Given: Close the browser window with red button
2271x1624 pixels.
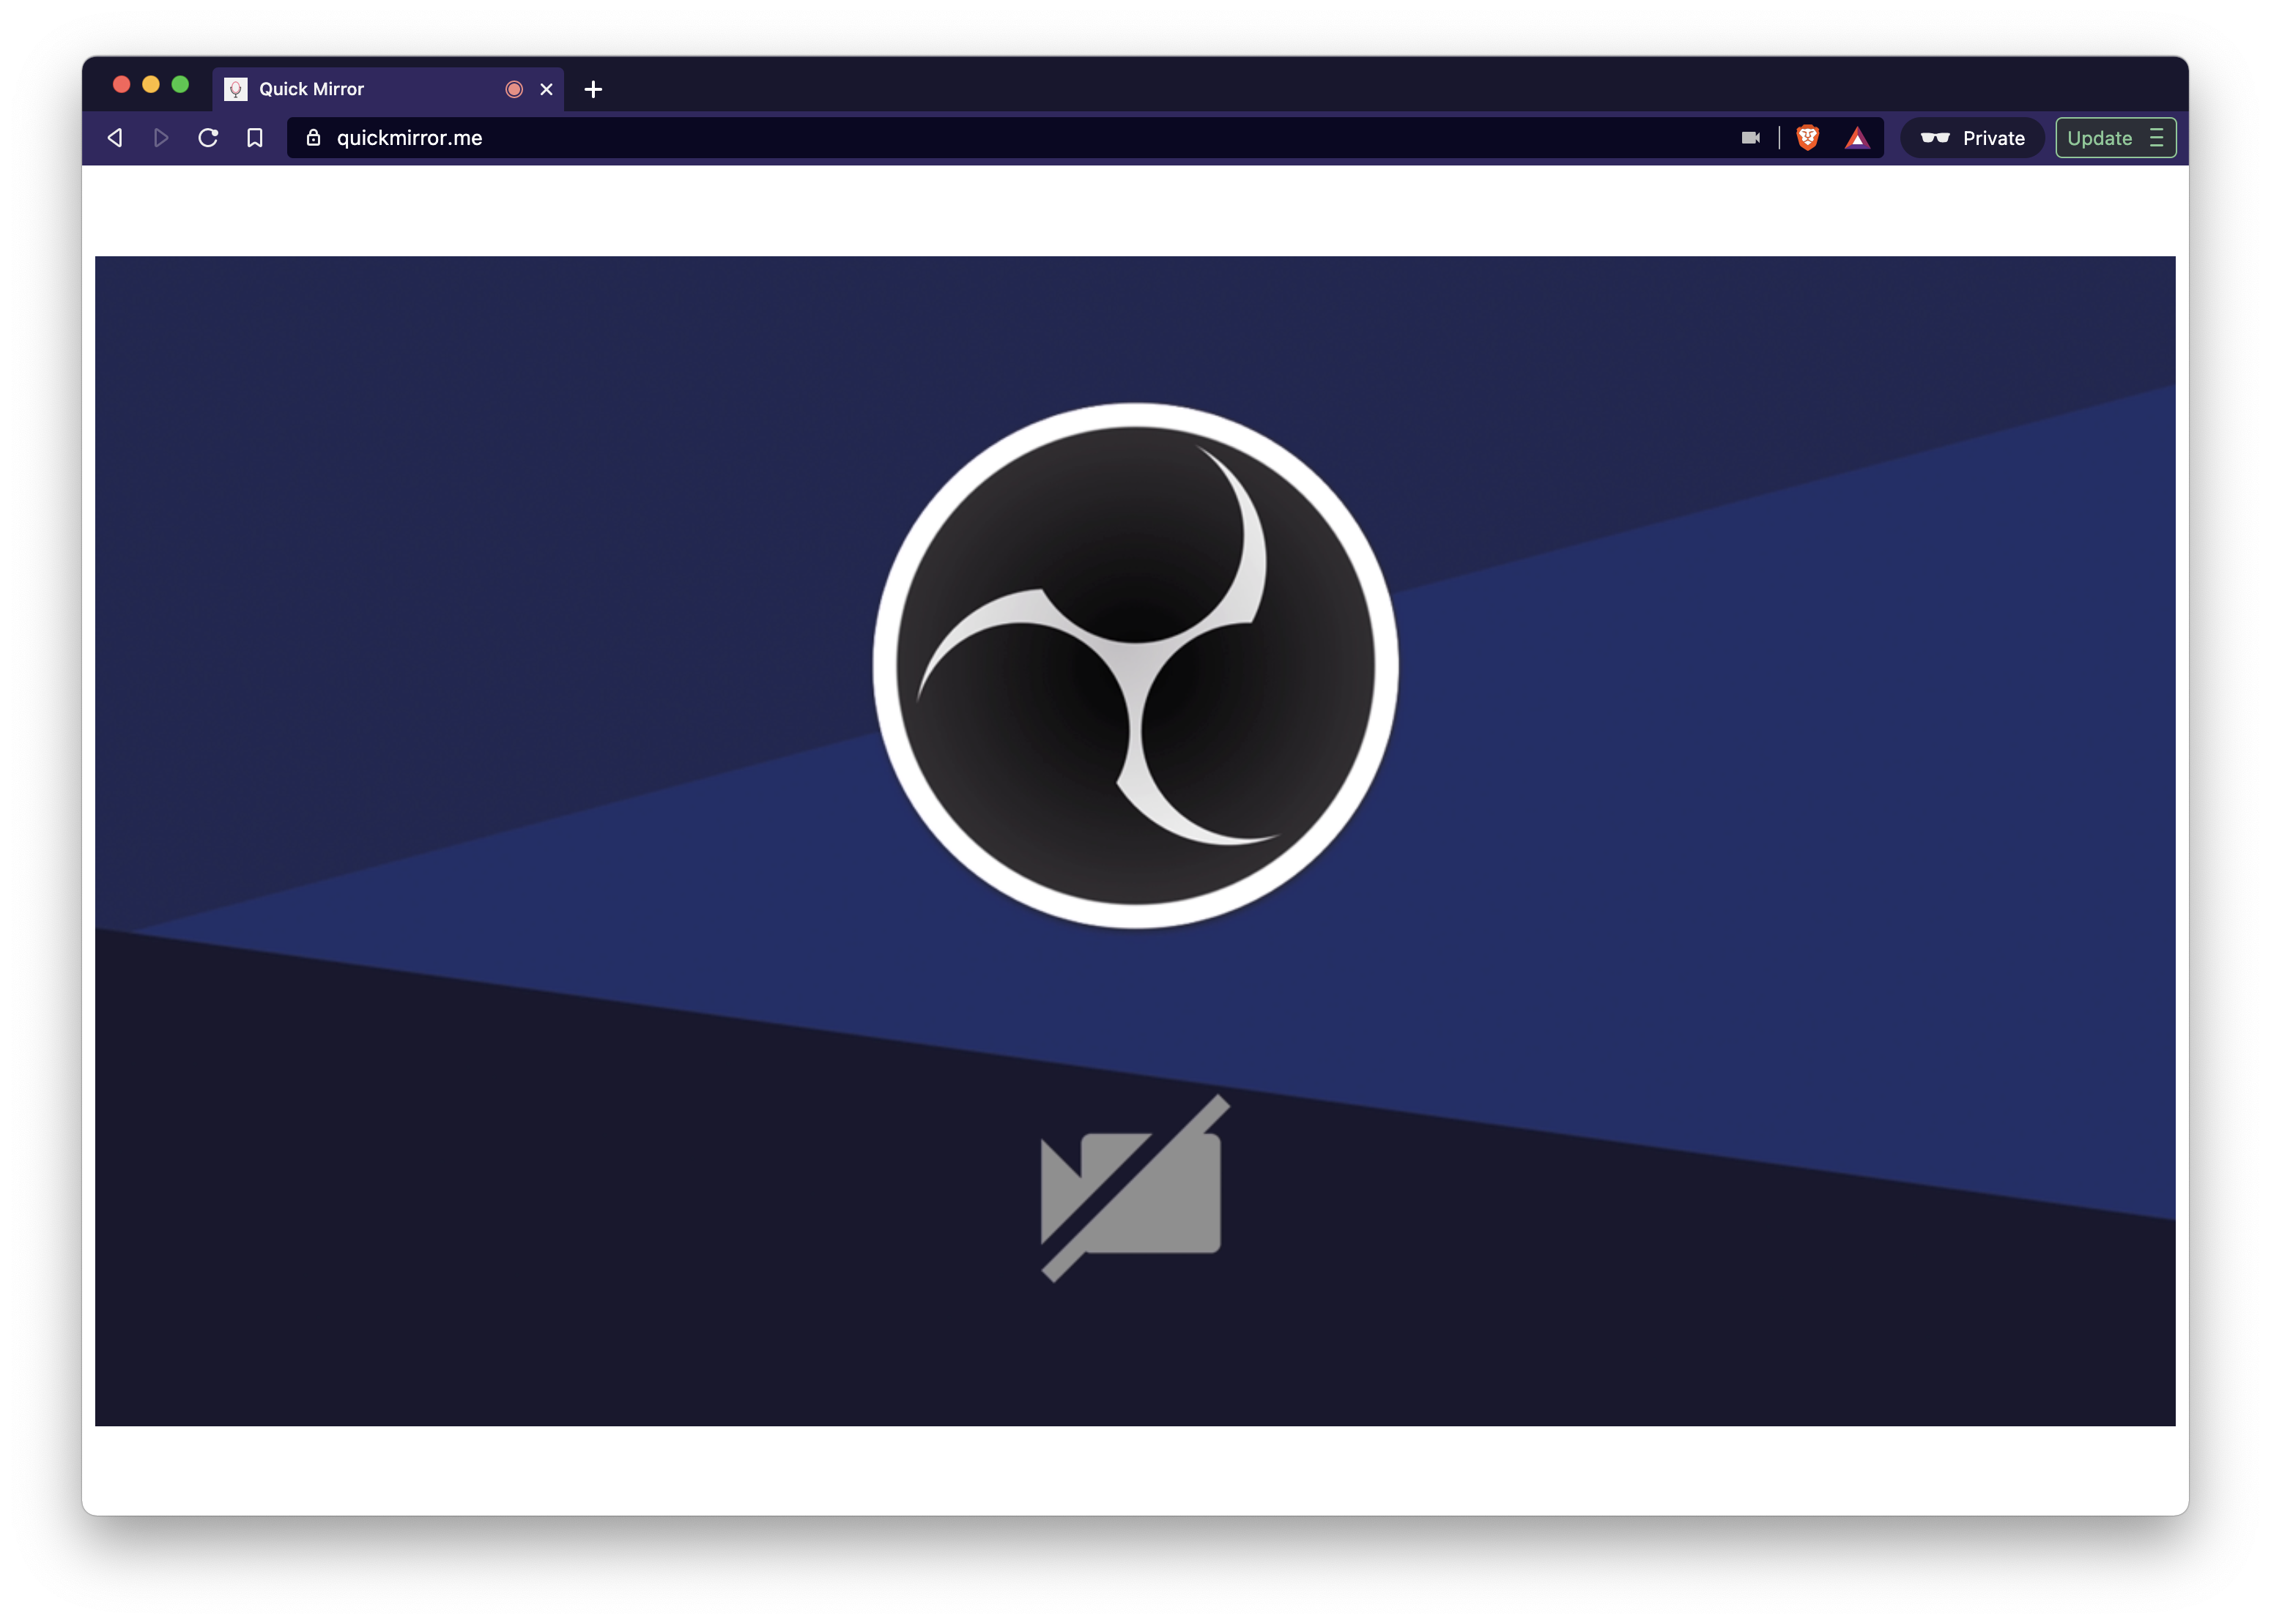Looking at the screenshot, I should [122, 85].
